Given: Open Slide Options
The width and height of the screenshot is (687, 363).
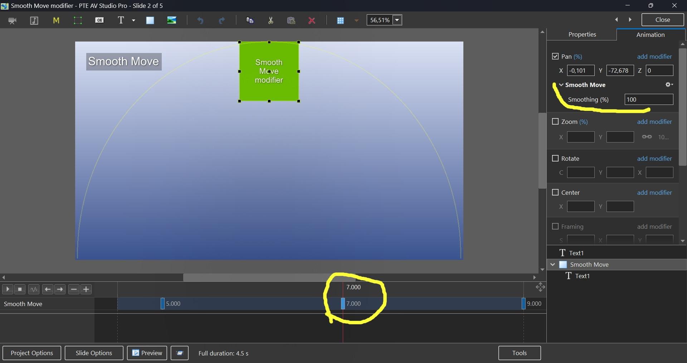Looking at the screenshot, I should pyautogui.click(x=94, y=353).
